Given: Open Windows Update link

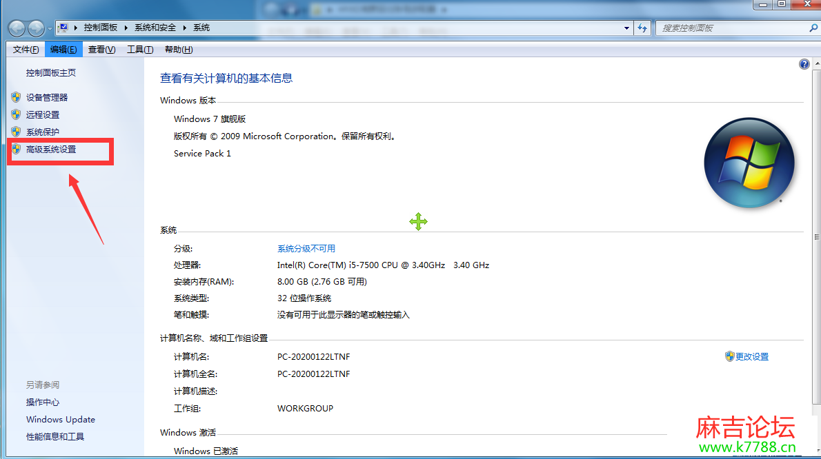Looking at the screenshot, I should (61, 419).
